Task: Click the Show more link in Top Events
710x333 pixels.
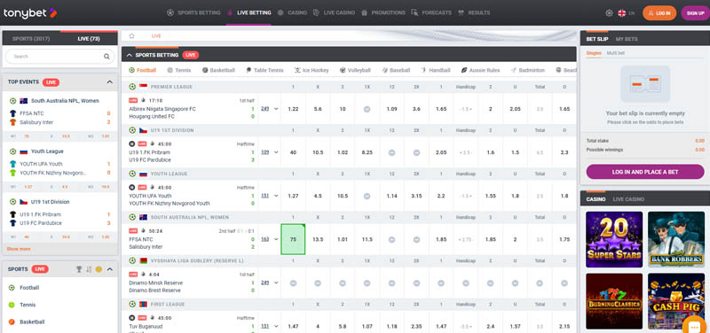Action: click(x=19, y=249)
